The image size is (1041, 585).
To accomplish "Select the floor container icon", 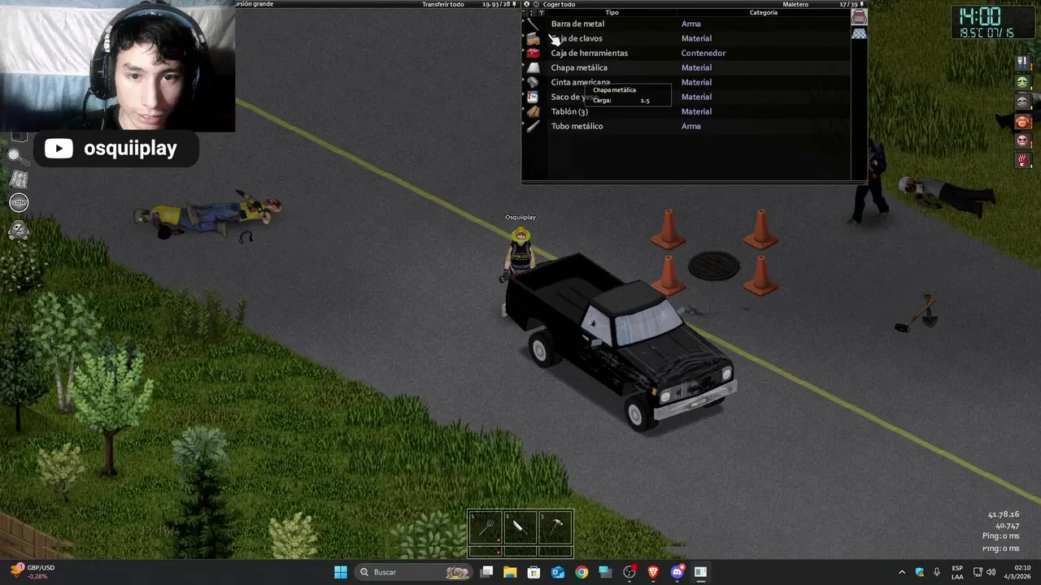I will click(x=859, y=33).
